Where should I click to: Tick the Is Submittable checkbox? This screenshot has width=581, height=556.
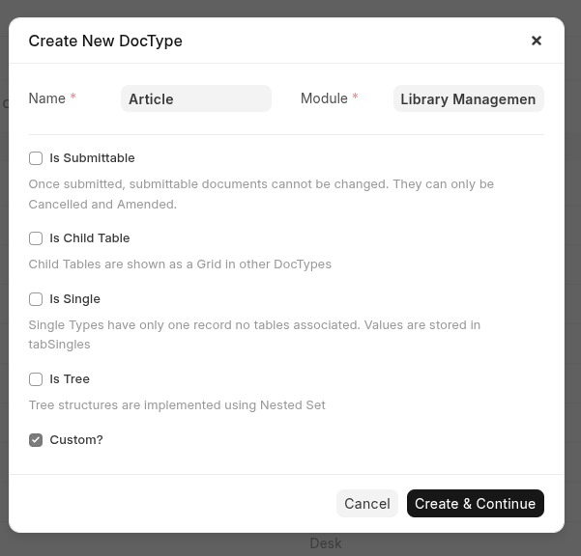click(x=36, y=158)
